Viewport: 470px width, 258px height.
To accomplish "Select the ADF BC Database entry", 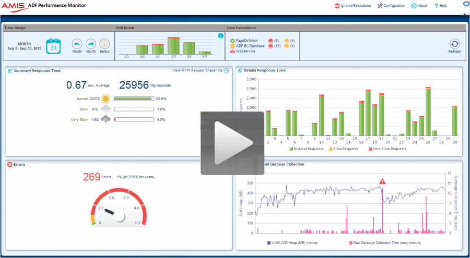I will [250, 46].
